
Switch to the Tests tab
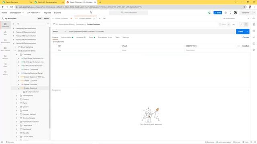click(117, 37)
